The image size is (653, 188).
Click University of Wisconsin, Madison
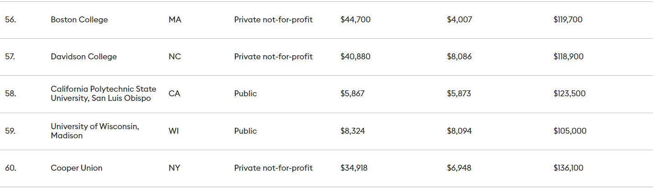(x=95, y=131)
